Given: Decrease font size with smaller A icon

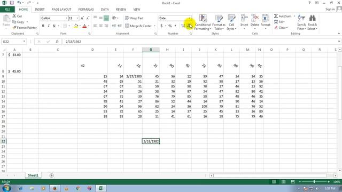Looking at the screenshot, I should [x=88, y=18].
